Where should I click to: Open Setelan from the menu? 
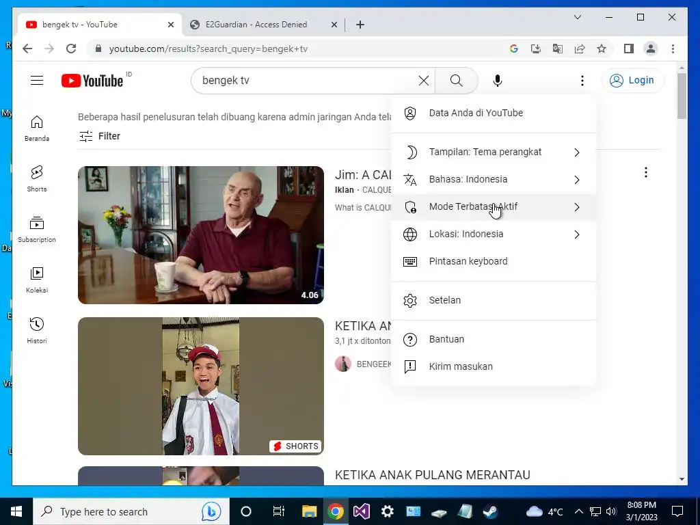[x=494, y=301]
